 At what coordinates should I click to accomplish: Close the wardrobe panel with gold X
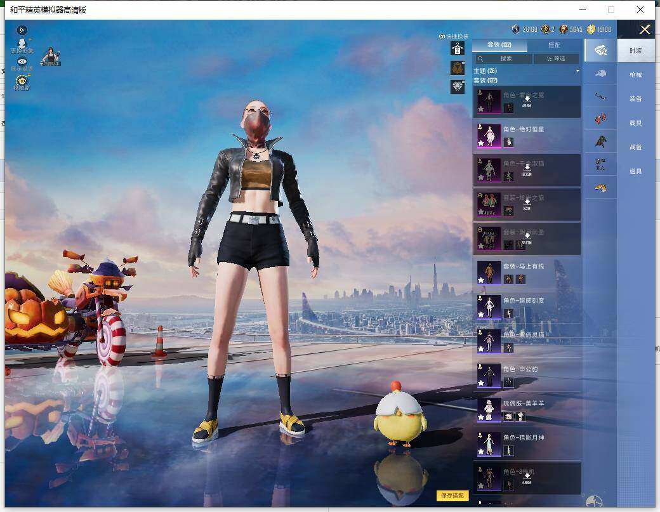pos(644,29)
